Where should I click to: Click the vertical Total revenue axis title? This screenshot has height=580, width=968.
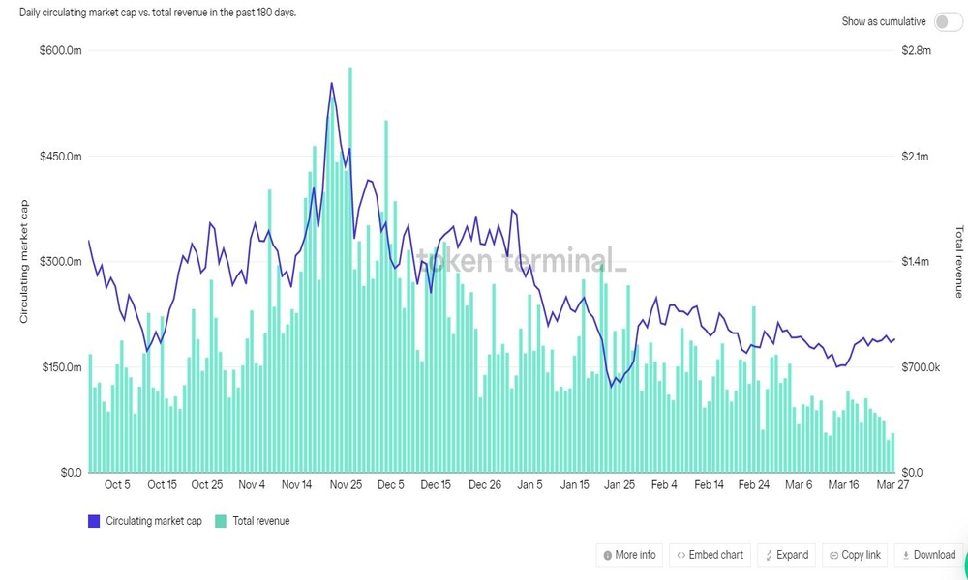point(959,261)
